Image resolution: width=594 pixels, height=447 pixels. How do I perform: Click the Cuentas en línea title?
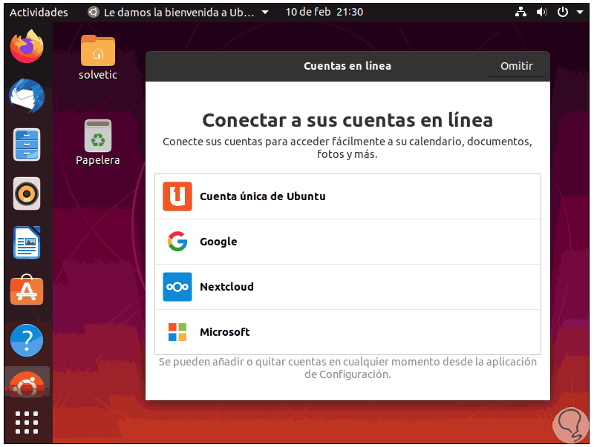click(x=347, y=66)
